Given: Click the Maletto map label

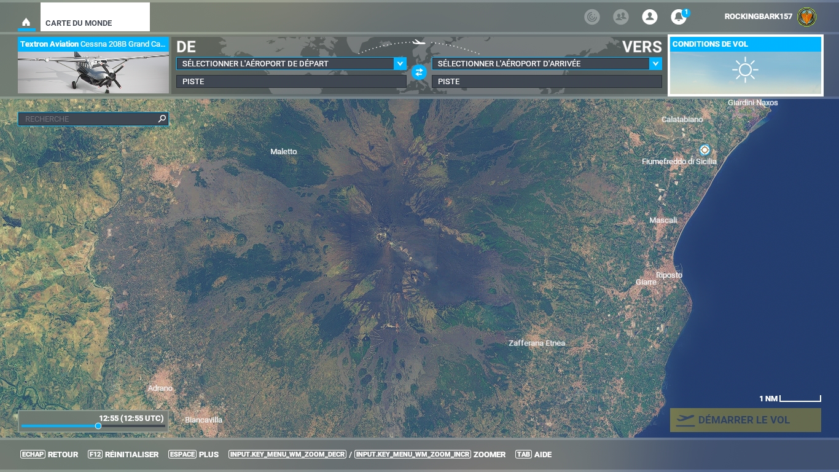Looking at the screenshot, I should (284, 151).
